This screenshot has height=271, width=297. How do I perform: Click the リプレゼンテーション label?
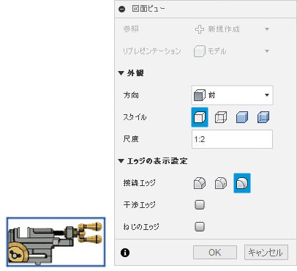[x=151, y=51]
